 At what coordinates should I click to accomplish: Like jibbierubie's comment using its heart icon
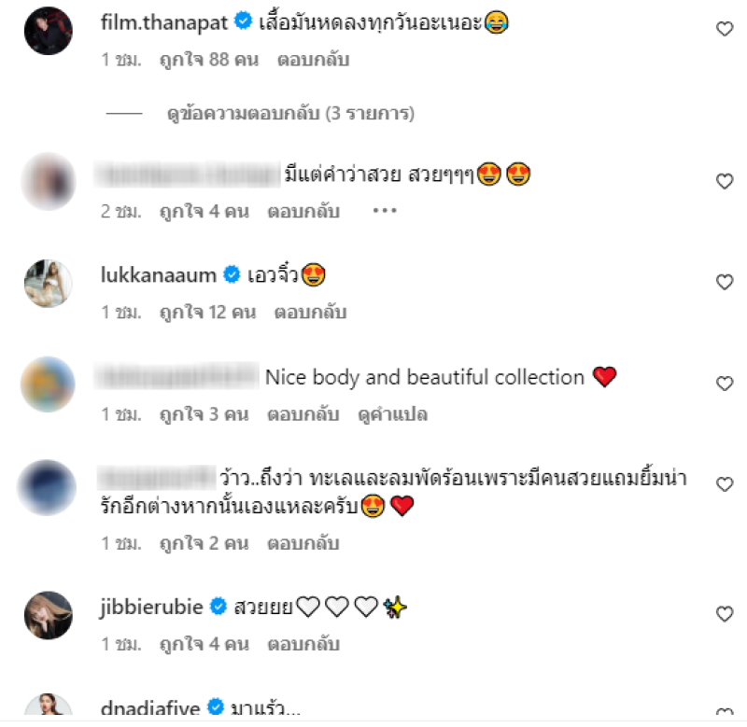click(725, 614)
